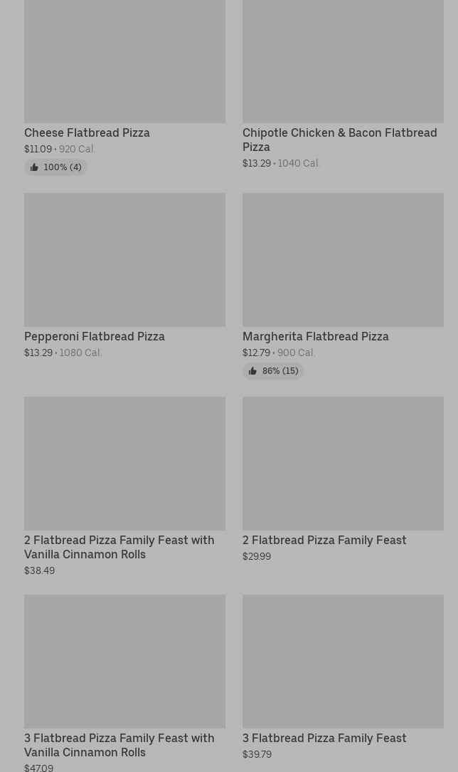Select the Pepperoni Flatbread Pizza name
458x772 pixels.
click(x=95, y=336)
